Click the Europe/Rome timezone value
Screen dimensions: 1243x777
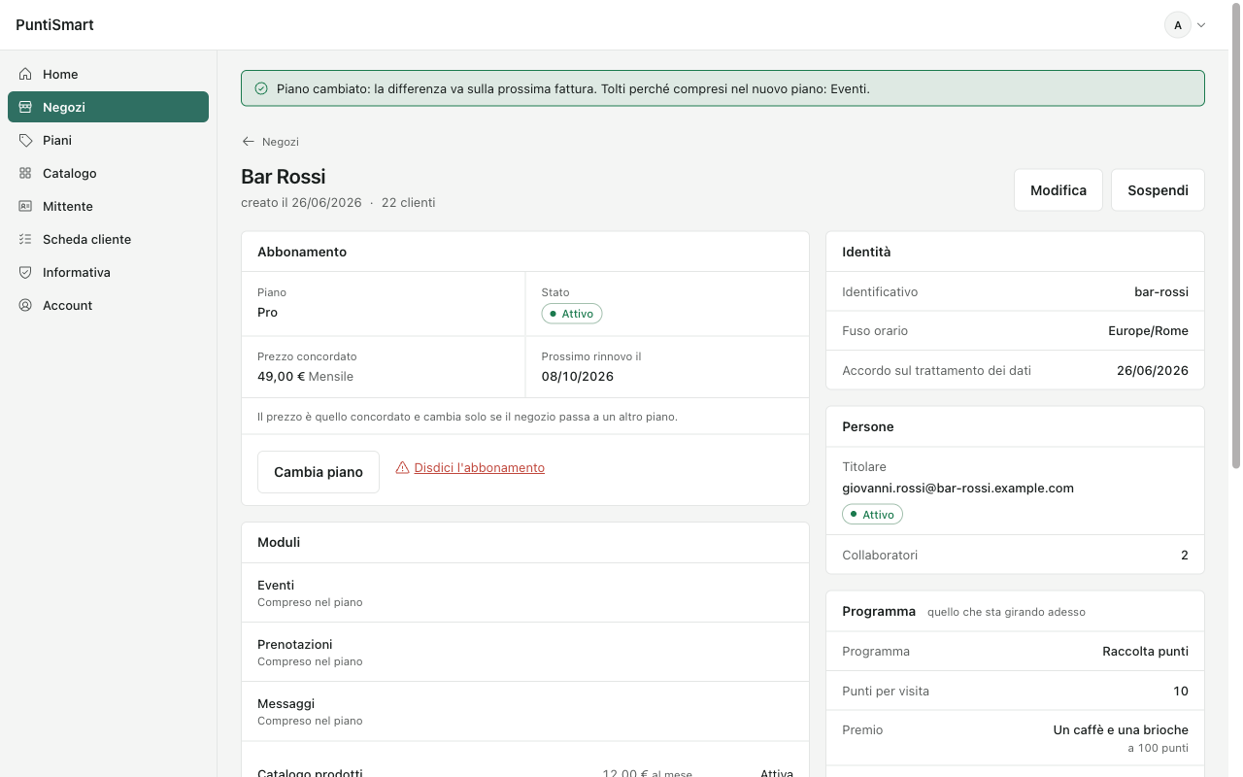(x=1148, y=331)
